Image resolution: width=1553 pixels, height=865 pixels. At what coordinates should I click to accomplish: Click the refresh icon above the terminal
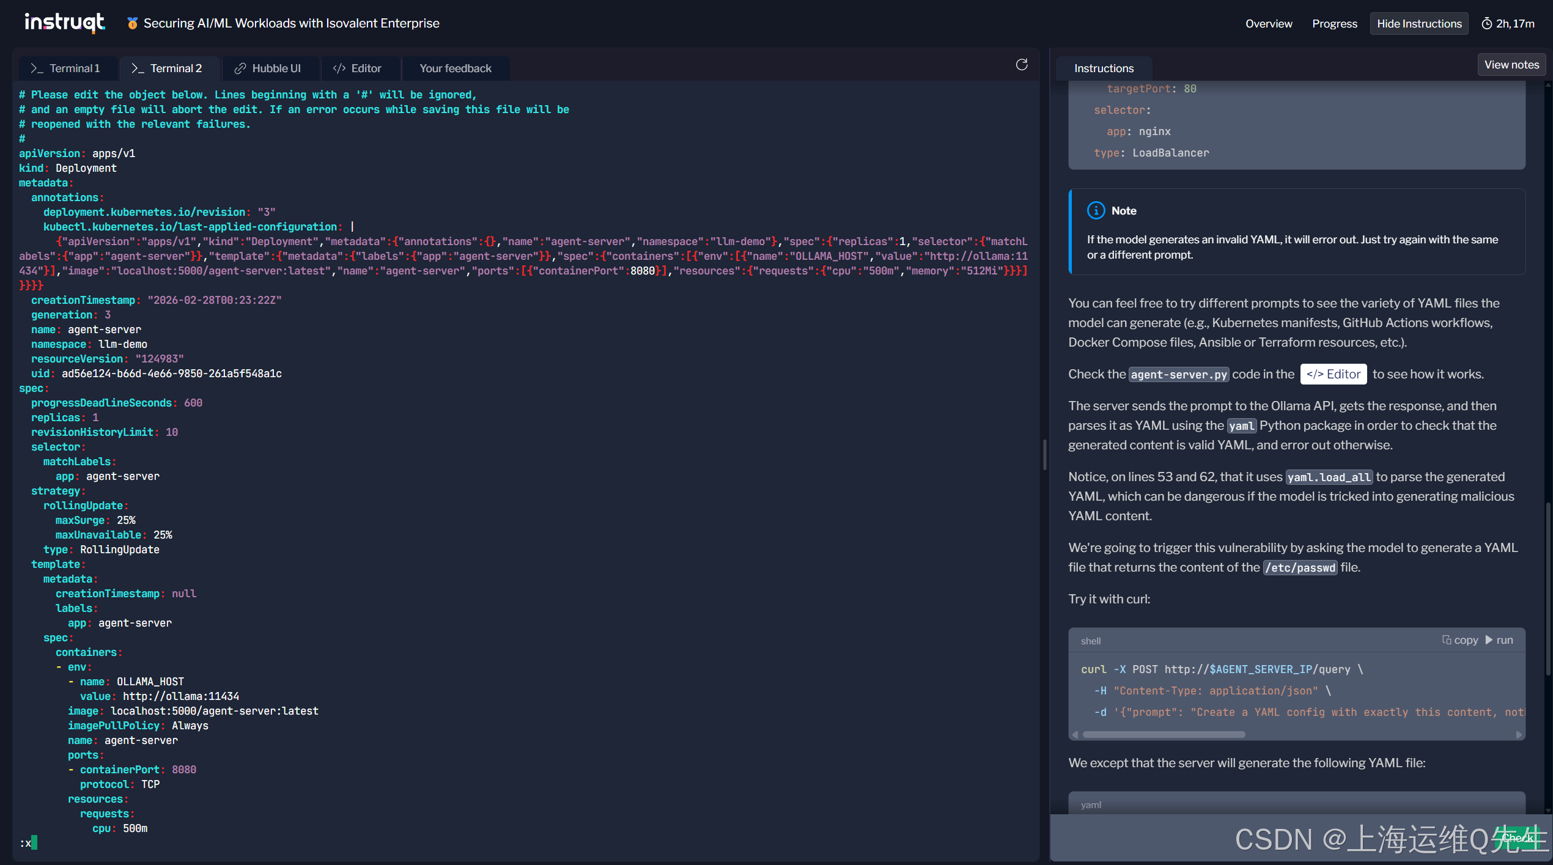tap(1022, 65)
